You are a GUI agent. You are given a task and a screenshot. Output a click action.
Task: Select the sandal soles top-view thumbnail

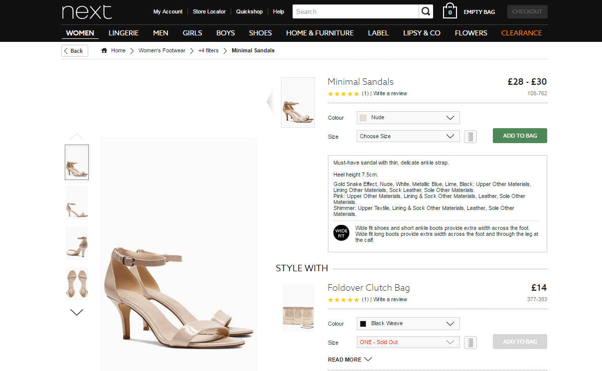click(77, 283)
